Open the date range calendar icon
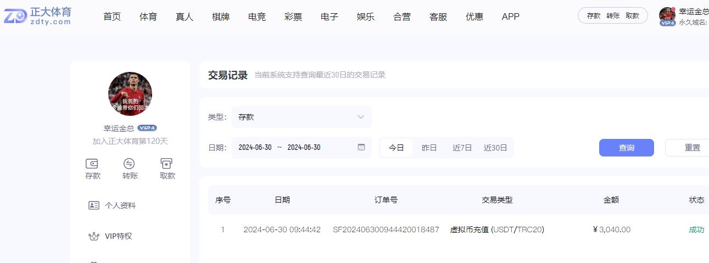Viewport: 709px width, 263px height. [361, 147]
